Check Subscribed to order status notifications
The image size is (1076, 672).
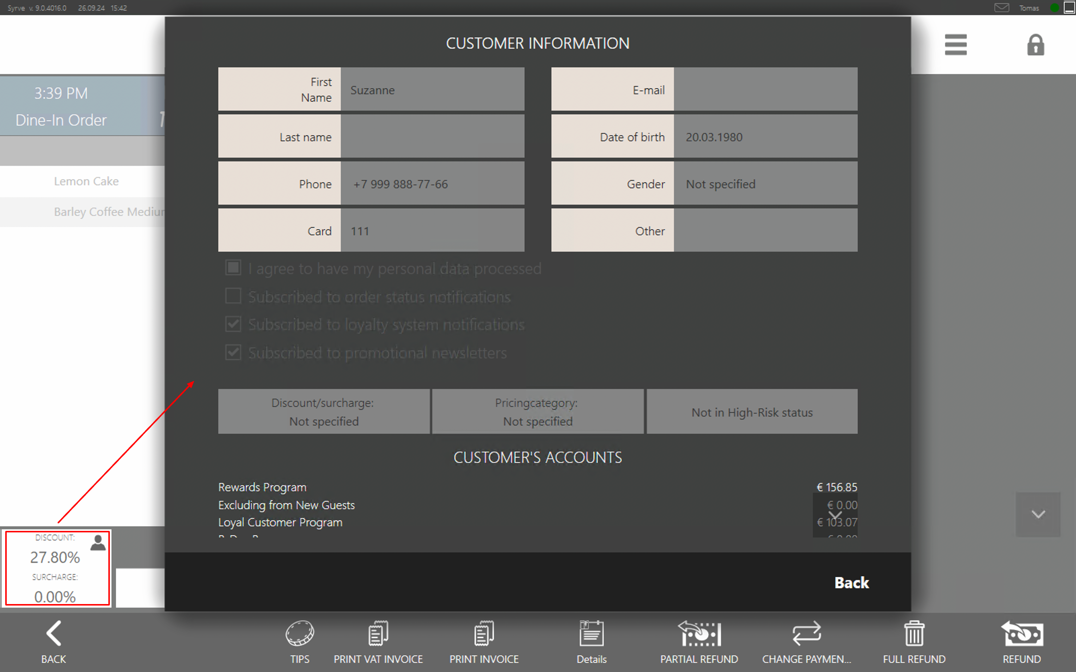pos(234,296)
